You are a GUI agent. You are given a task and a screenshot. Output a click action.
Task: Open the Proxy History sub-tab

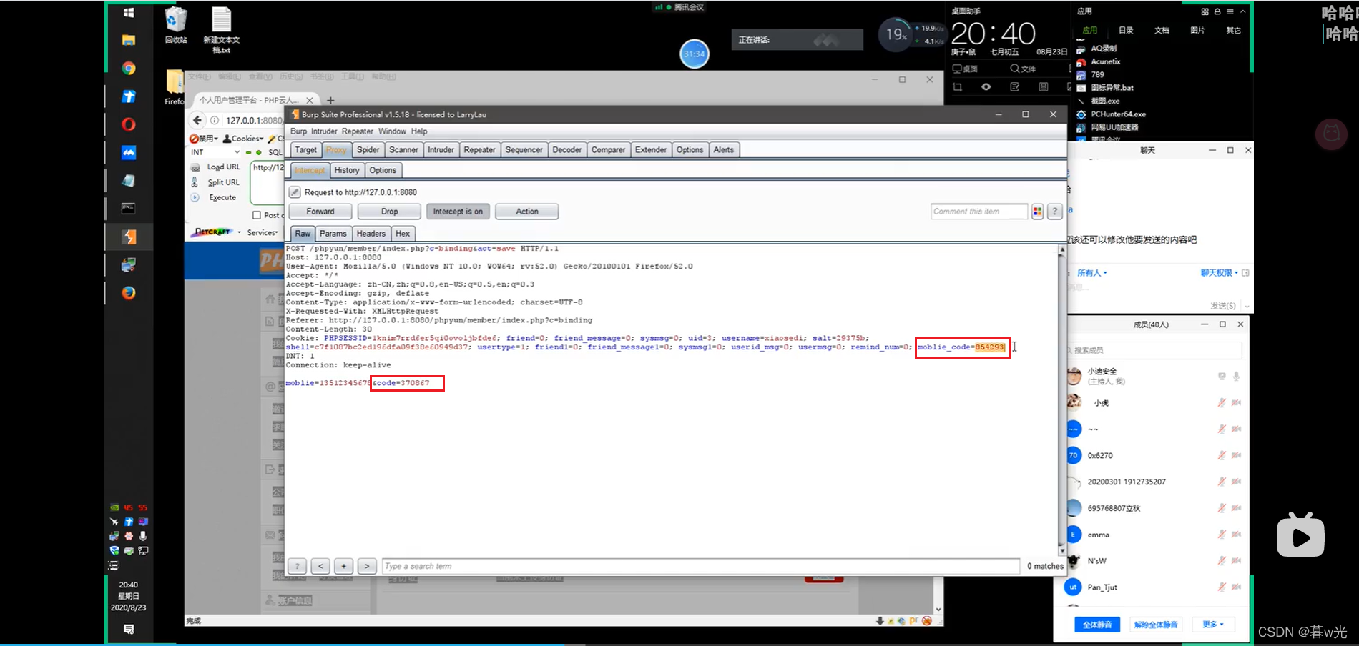point(347,170)
